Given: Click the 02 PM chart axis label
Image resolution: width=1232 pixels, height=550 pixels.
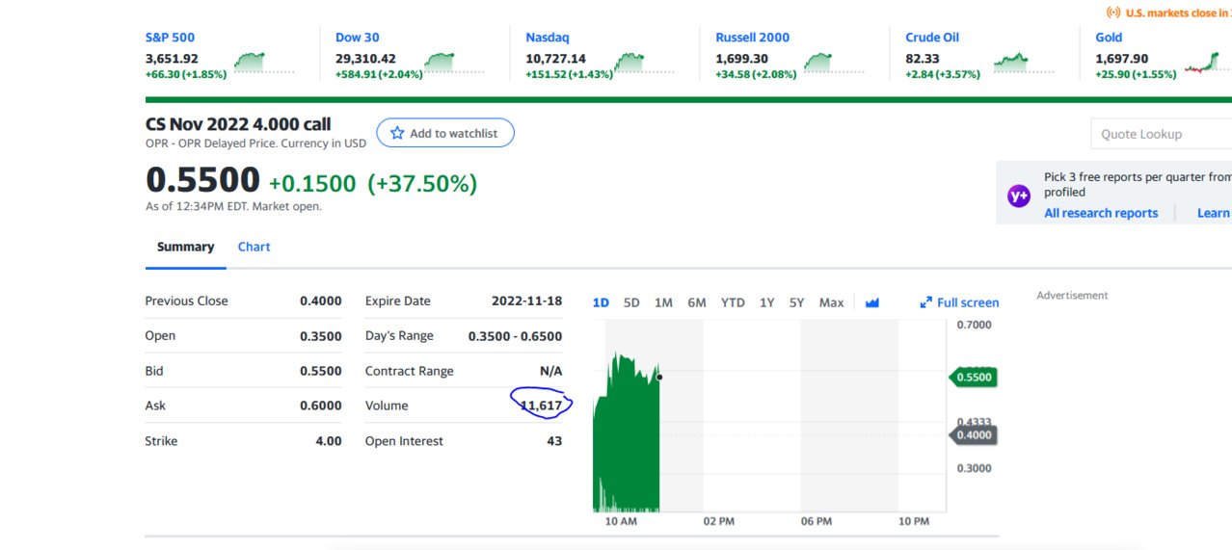Looking at the screenshot, I should (x=719, y=521).
